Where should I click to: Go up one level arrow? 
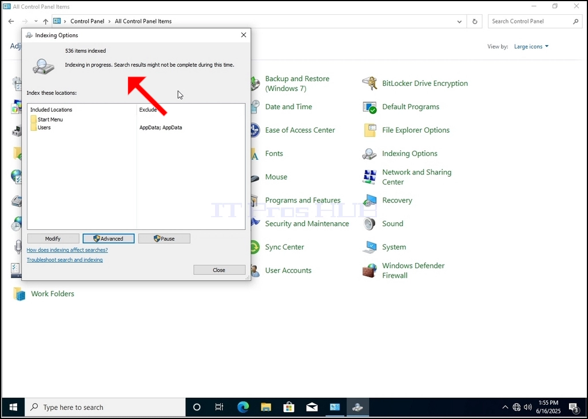click(45, 21)
